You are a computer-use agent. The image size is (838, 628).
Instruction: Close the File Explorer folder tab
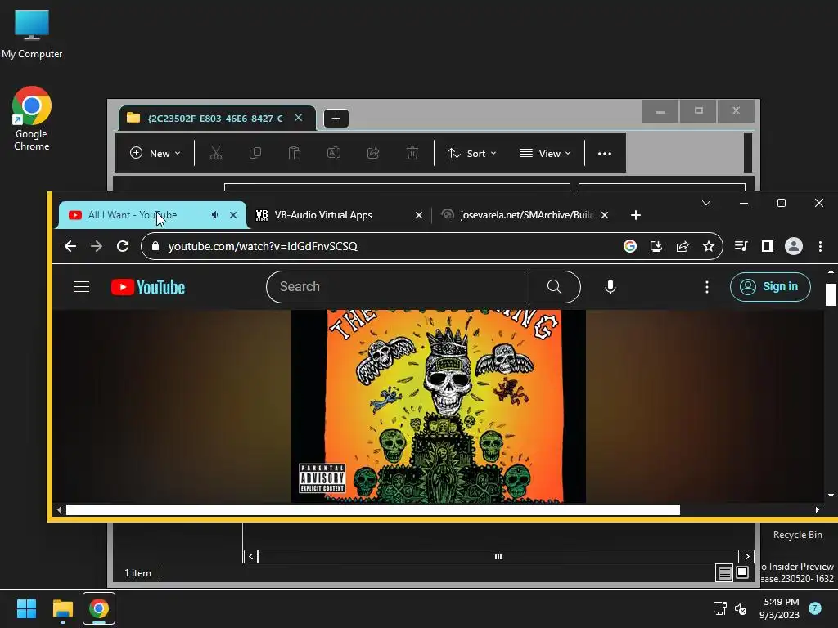(x=298, y=118)
